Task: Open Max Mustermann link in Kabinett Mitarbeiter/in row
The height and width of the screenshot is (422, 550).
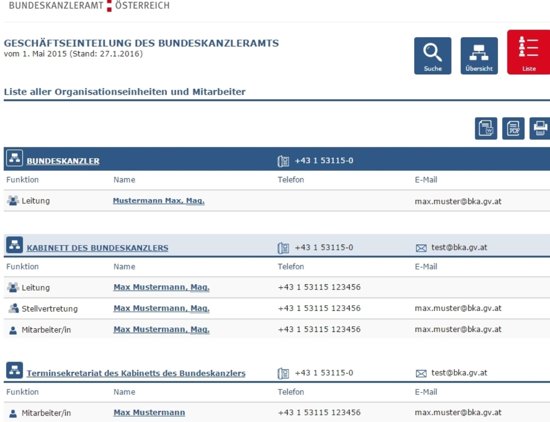Action: [161, 330]
